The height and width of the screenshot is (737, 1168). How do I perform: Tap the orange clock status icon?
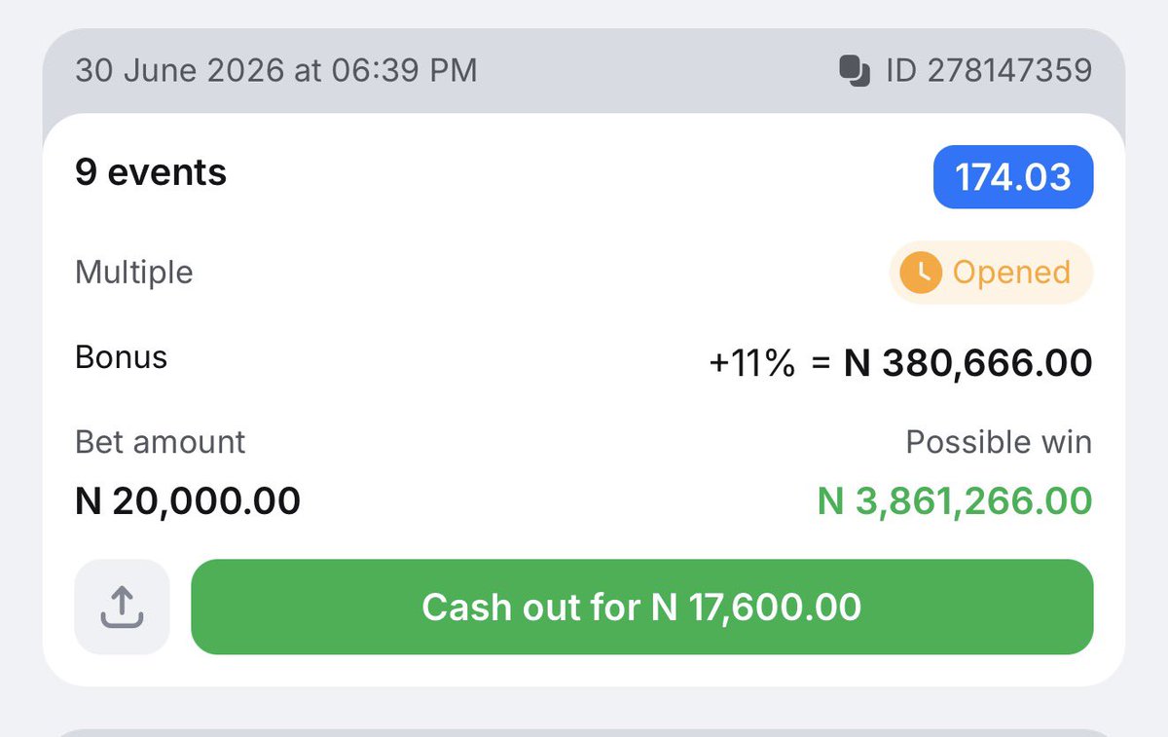pyautogui.click(x=920, y=273)
